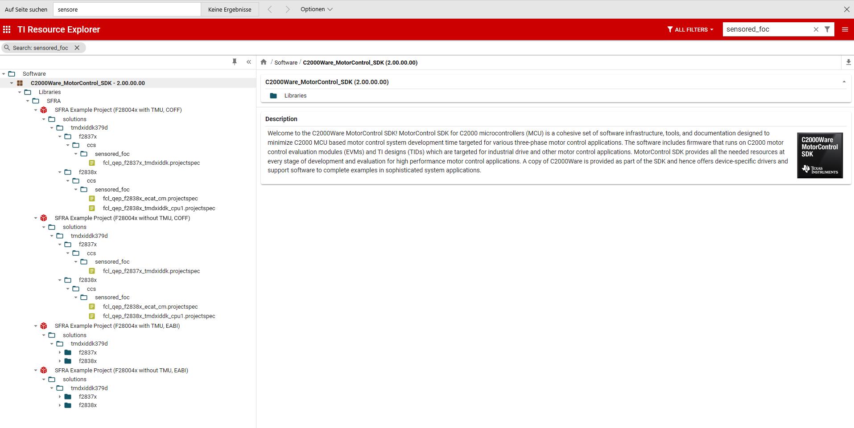This screenshot has width=854, height=428.
Task: Click the download icon at top right
Action: pos(848,62)
